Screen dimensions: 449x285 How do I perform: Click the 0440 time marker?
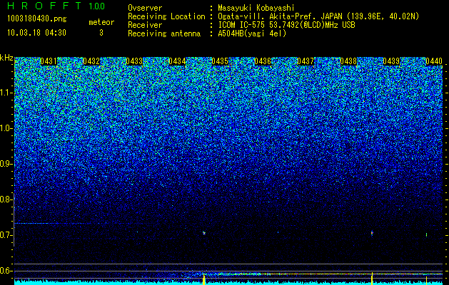[x=434, y=61]
